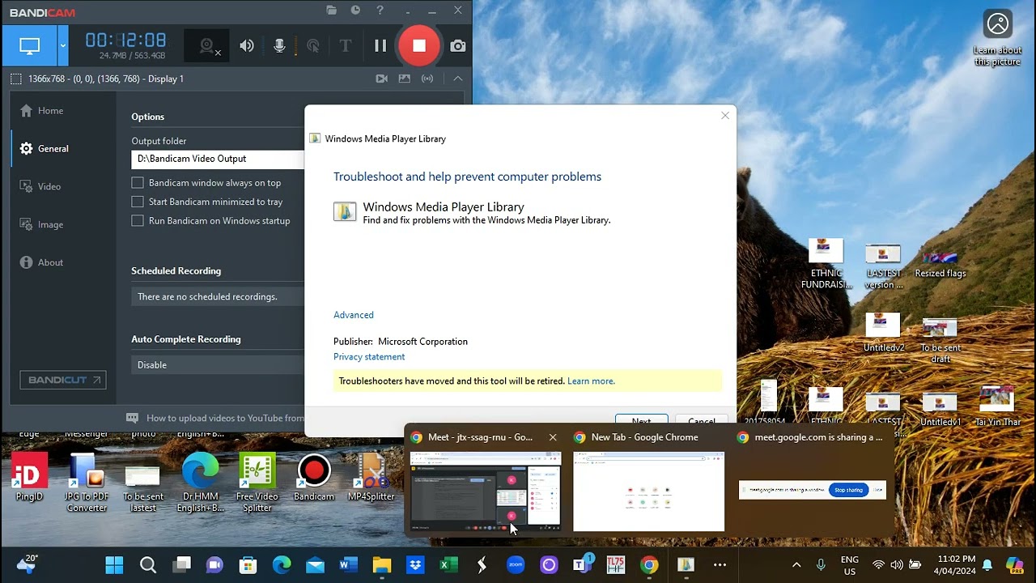Open Zoom from the taskbar
Viewport: 1036px width, 583px height.
click(x=516, y=565)
